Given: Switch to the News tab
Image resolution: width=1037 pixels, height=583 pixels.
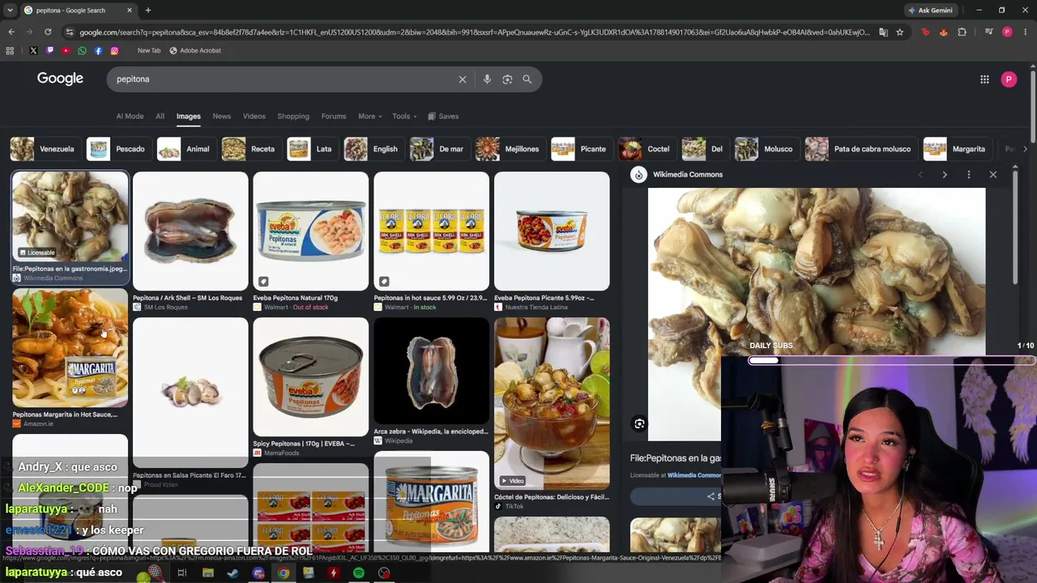Looking at the screenshot, I should coord(222,117).
